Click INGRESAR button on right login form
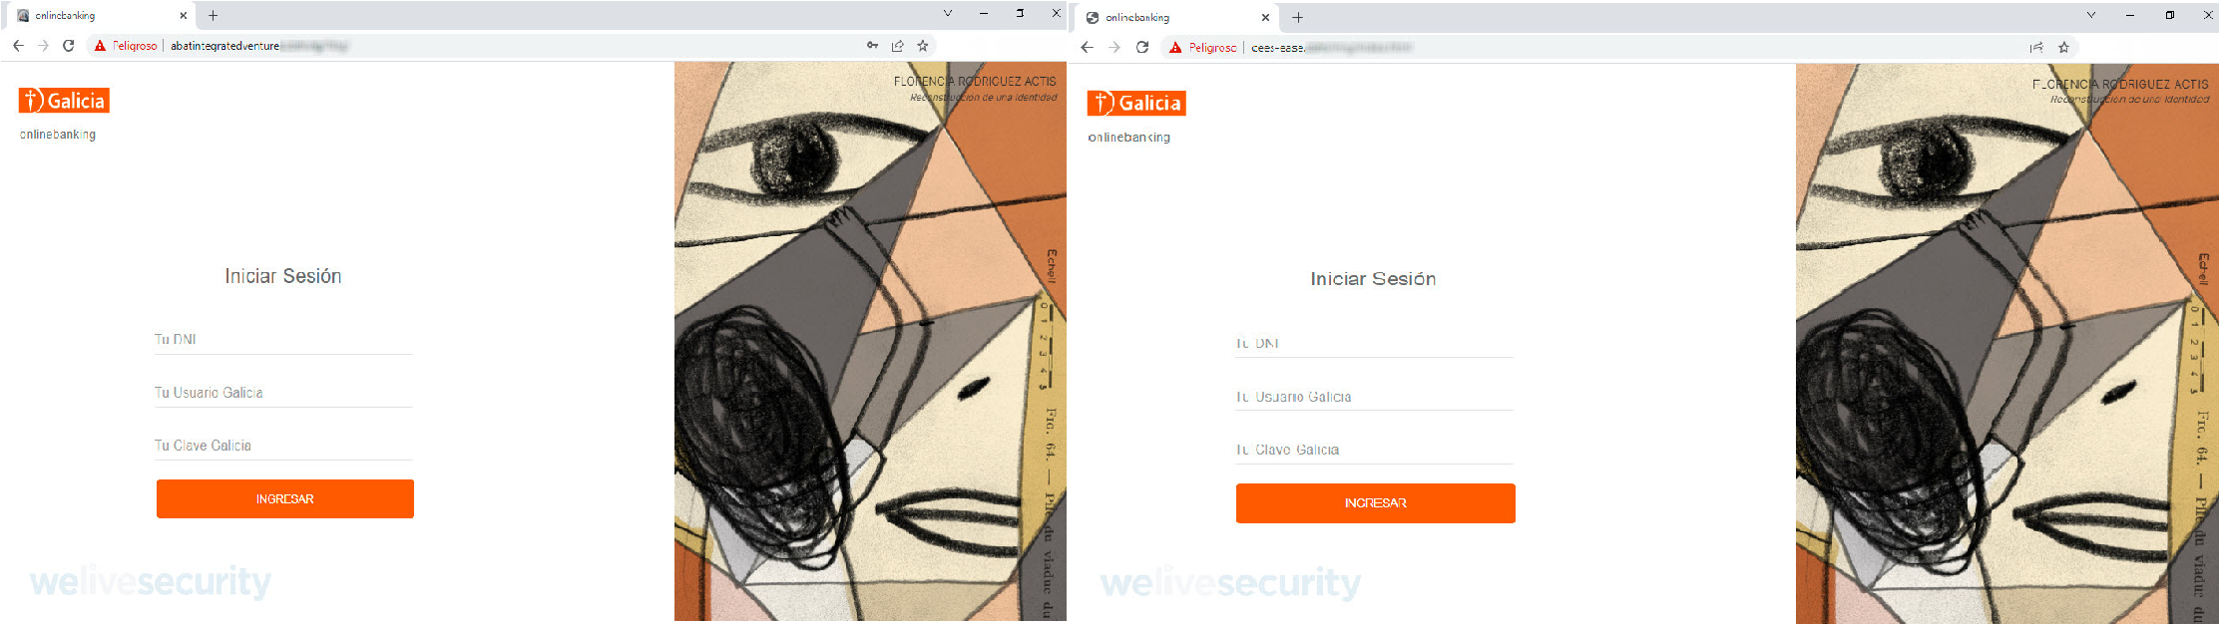 [x=1375, y=503]
